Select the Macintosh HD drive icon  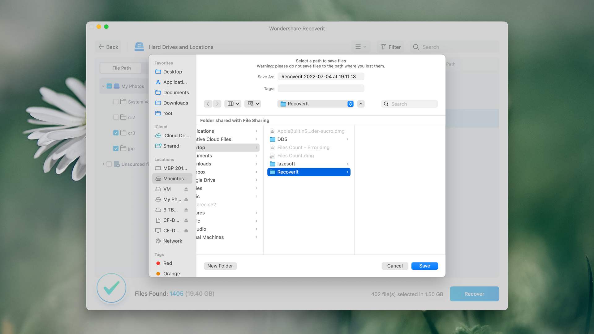158,179
